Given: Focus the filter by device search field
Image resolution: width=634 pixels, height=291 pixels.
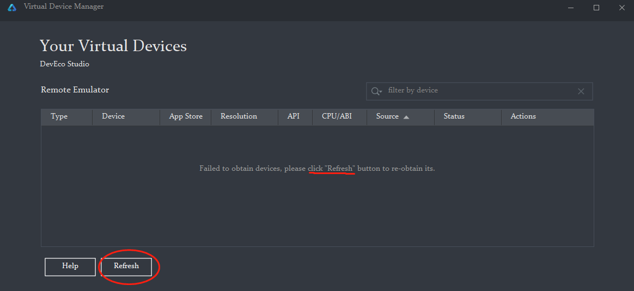Looking at the screenshot, I should (479, 91).
